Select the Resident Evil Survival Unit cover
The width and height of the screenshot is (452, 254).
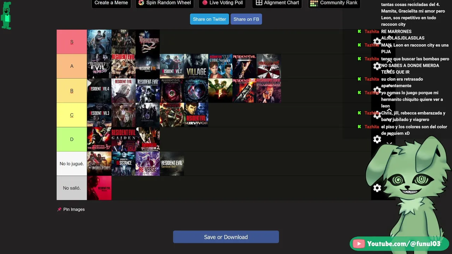(x=172, y=164)
